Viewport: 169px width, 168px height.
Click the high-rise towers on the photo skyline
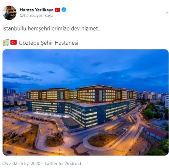point(9,91)
